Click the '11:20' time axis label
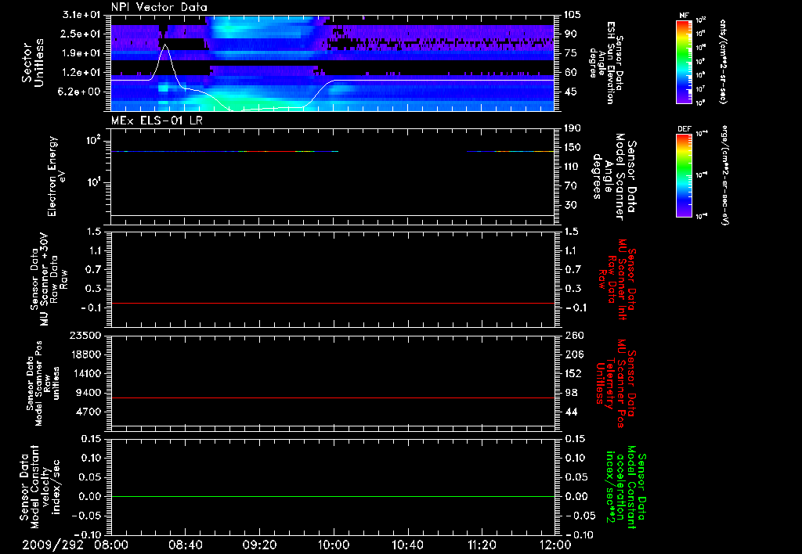This screenshot has height=554, width=802. [x=482, y=545]
